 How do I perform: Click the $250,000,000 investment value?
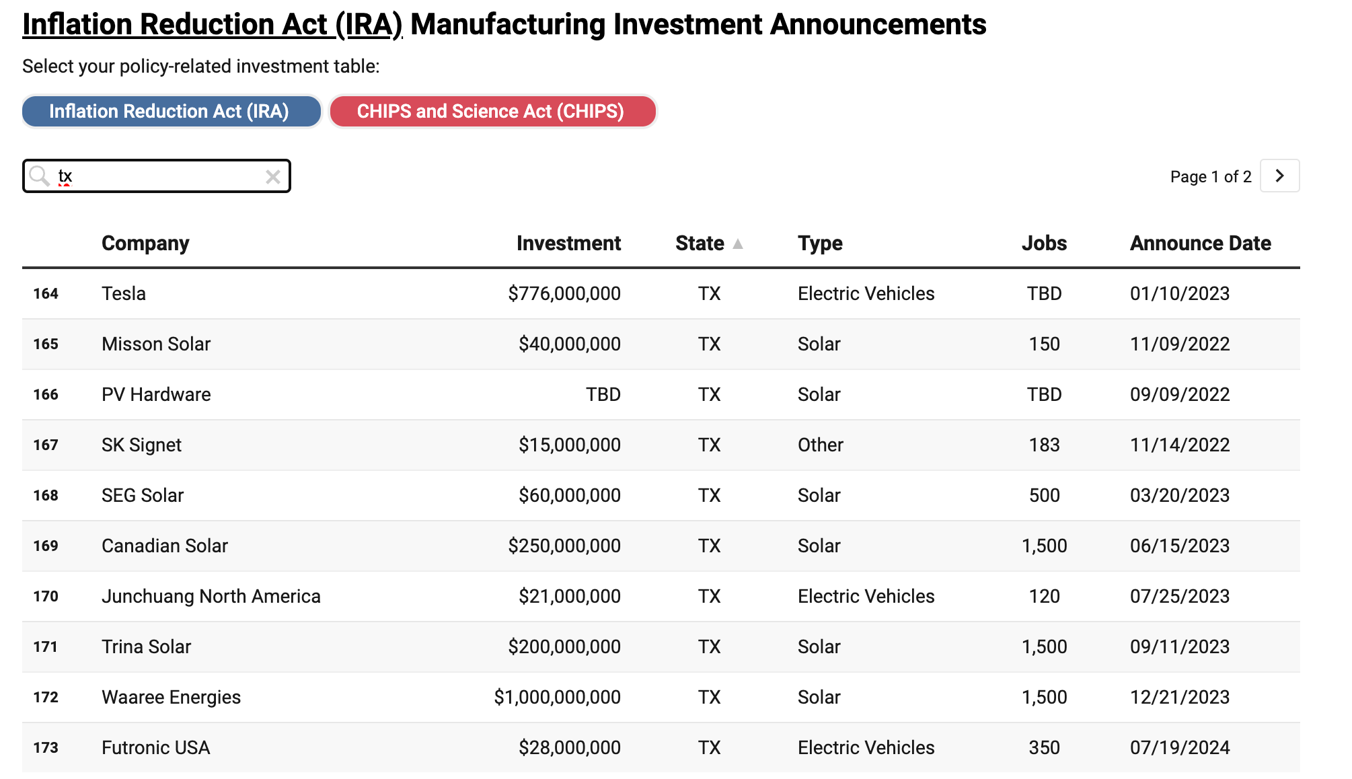pyautogui.click(x=564, y=546)
